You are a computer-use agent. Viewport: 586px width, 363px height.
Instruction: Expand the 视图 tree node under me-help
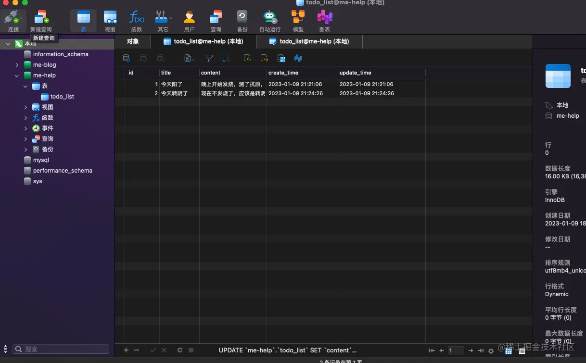[x=25, y=107]
